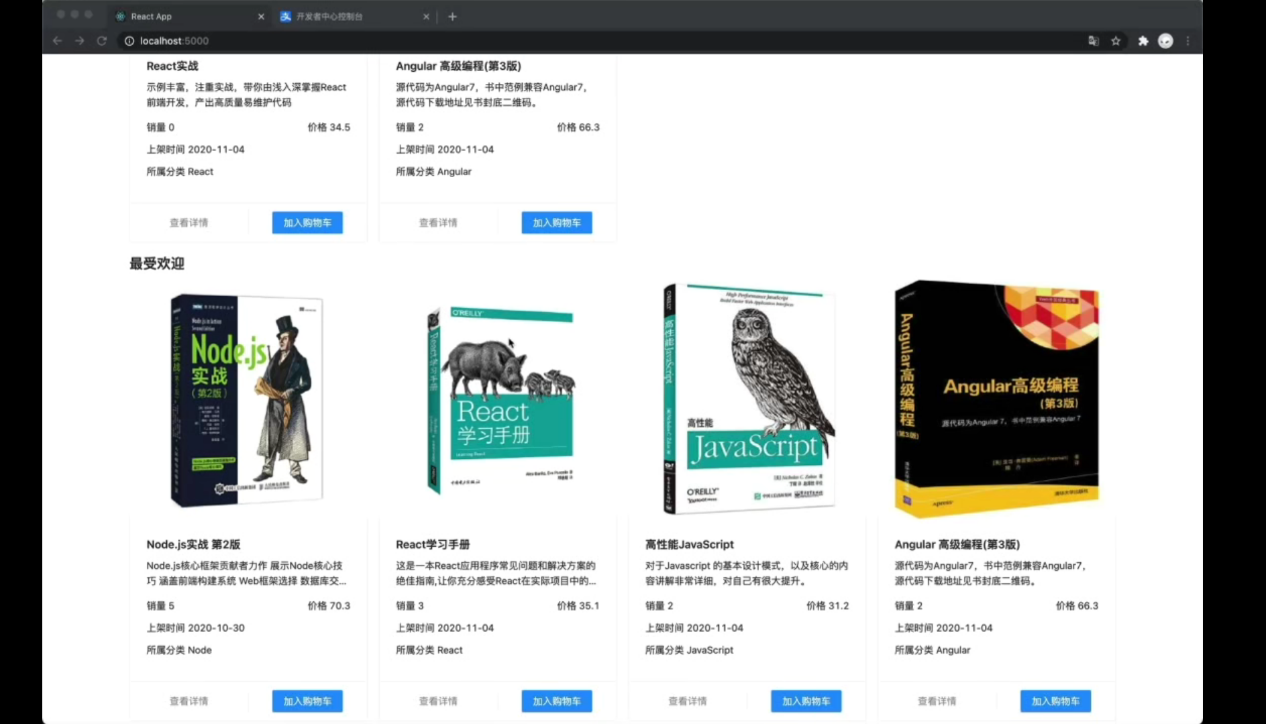Click the Node.js实战 book cover image
Screen dimensions: 1266x724
click(x=248, y=400)
